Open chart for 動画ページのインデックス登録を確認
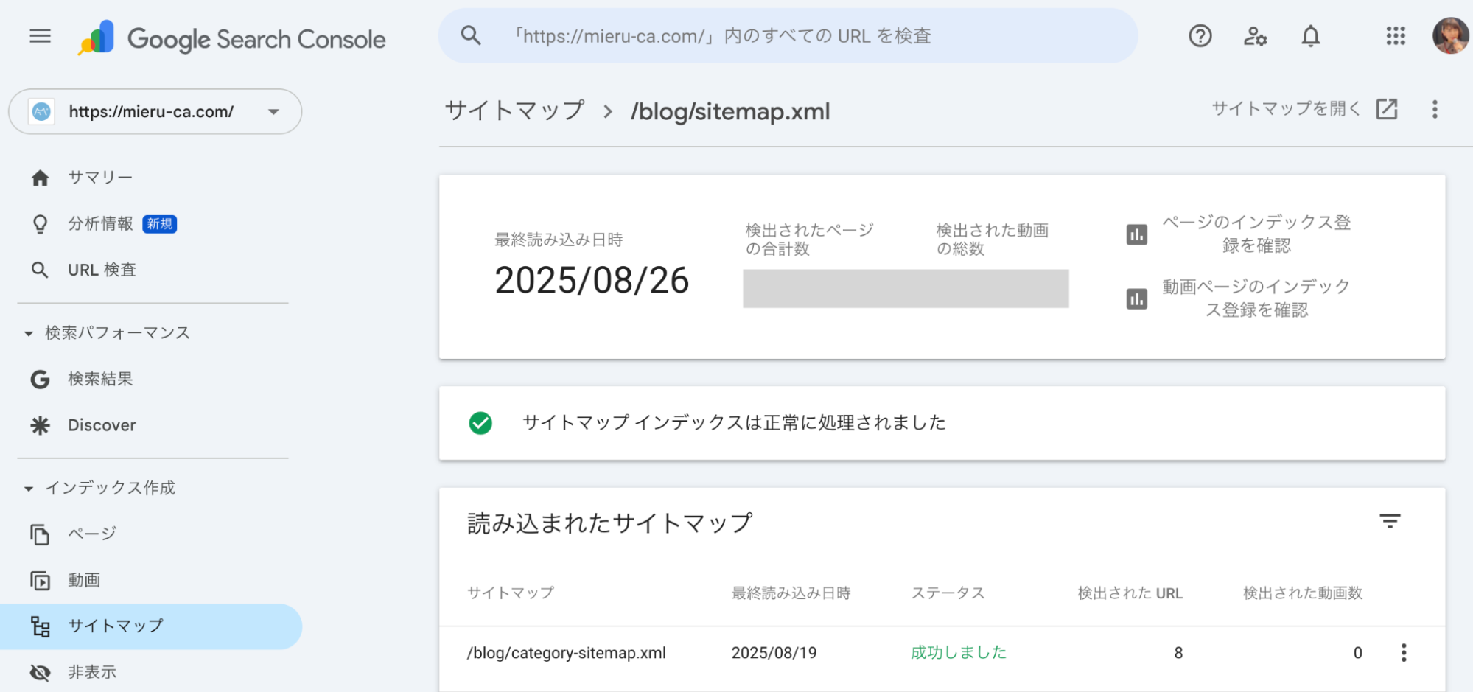1473x692 pixels. 1137,298
